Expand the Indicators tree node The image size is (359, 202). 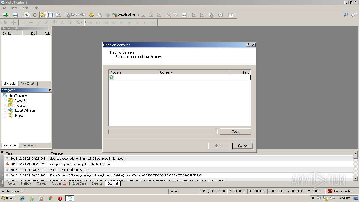click(5, 106)
